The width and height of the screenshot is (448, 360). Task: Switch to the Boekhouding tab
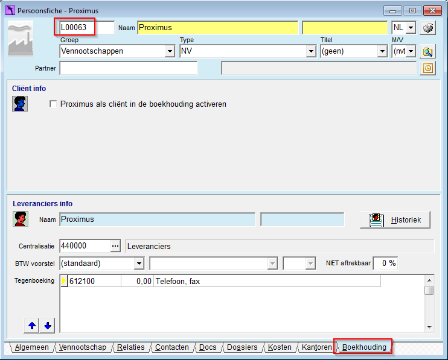(x=364, y=347)
